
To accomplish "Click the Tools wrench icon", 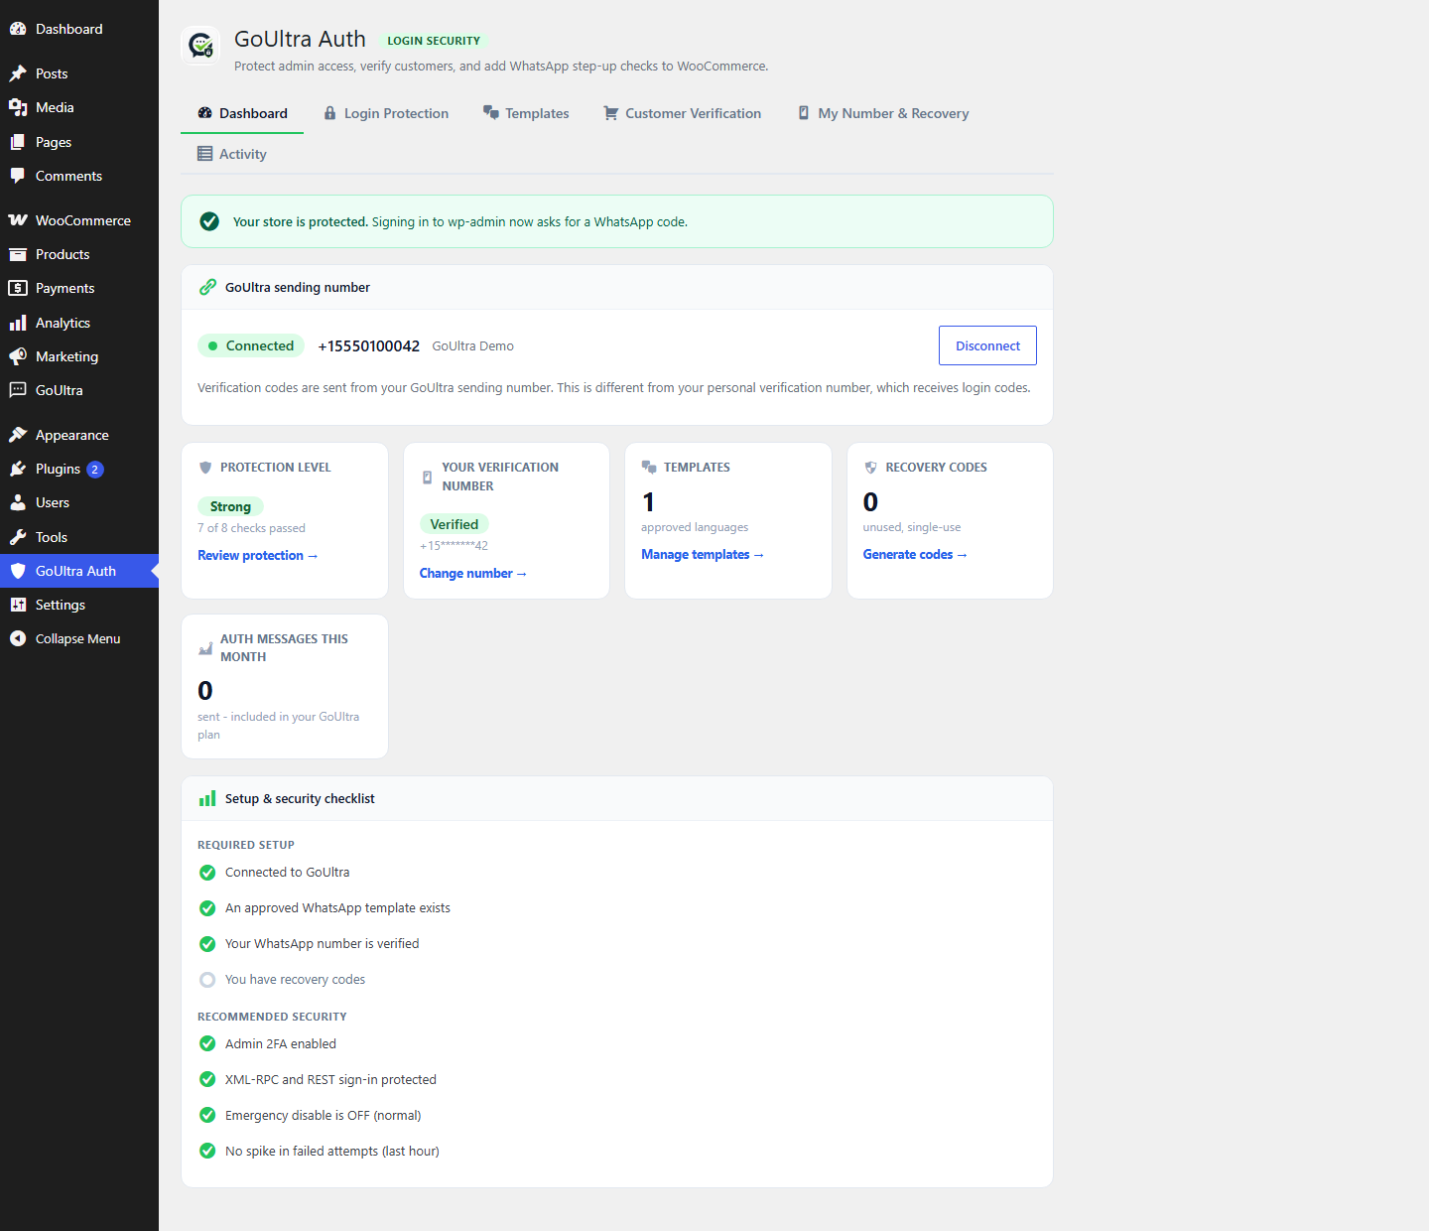I will pos(18,537).
